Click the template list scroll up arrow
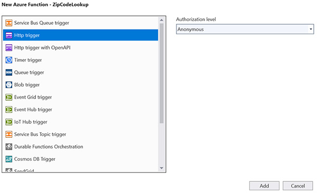Image resolution: width=317 pixels, height=193 pixels. [x=162, y=20]
